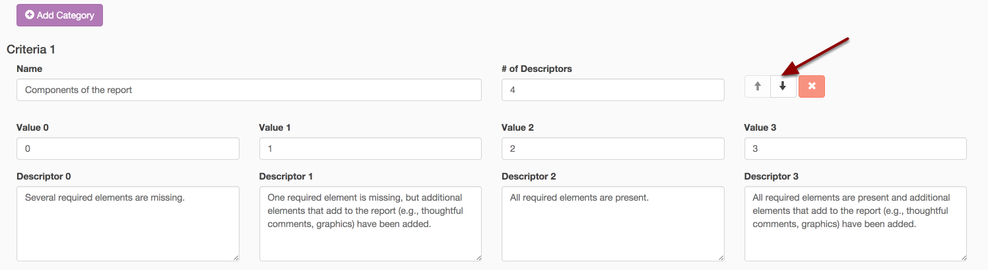988x270 pixels.
Task: Select the Value 3 input box
Action: (x=855, y=149)
